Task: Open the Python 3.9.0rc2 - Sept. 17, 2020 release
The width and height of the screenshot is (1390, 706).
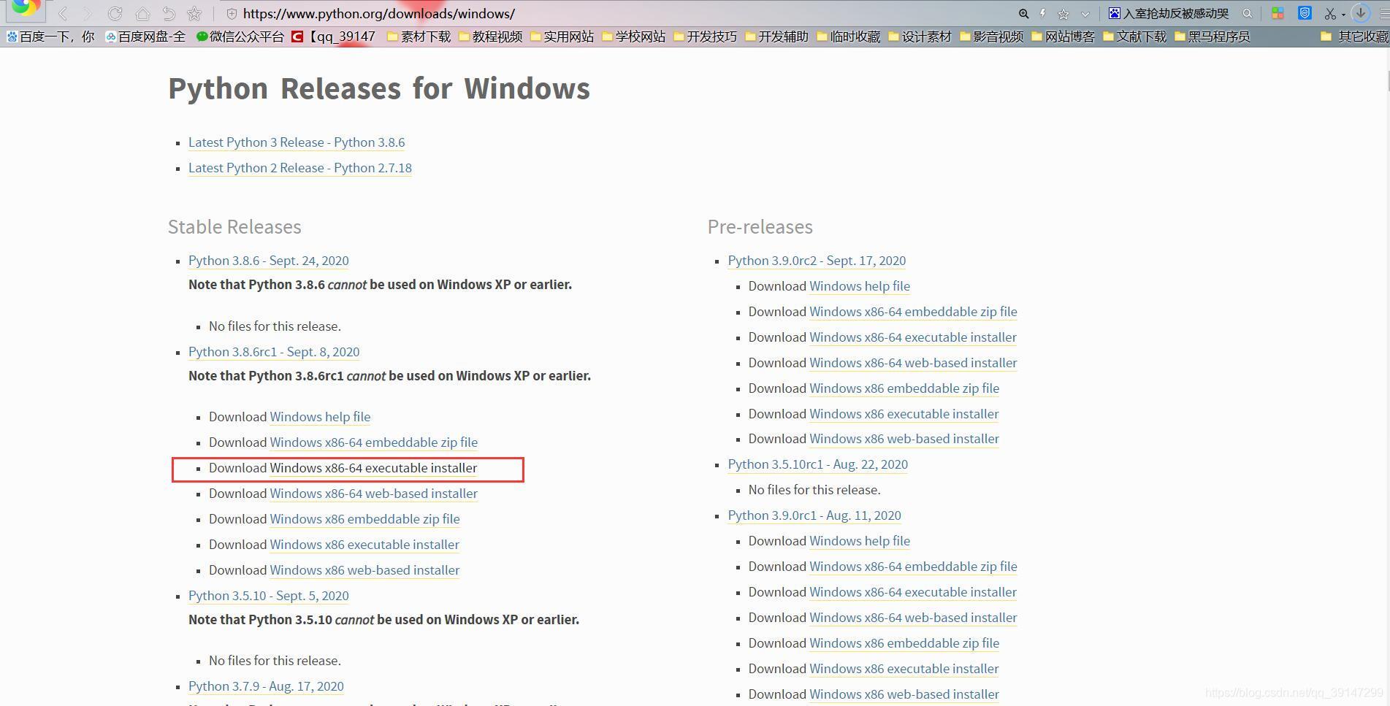Action: tap(817, 261)
